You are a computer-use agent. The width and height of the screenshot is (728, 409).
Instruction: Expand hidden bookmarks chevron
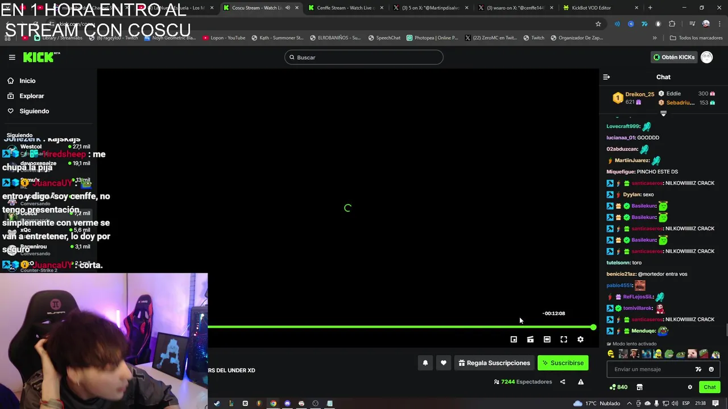(x=655, y=38)
